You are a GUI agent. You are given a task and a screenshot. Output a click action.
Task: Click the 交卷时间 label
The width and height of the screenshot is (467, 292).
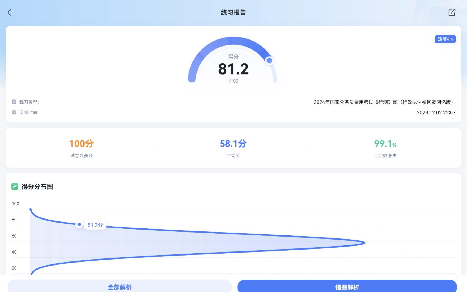coord(29,112)
